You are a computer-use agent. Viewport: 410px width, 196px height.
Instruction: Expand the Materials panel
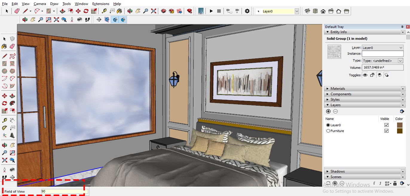pos(338,89)
